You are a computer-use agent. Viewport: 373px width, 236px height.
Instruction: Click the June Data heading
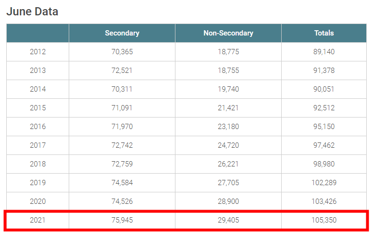[x=32, y=12]
